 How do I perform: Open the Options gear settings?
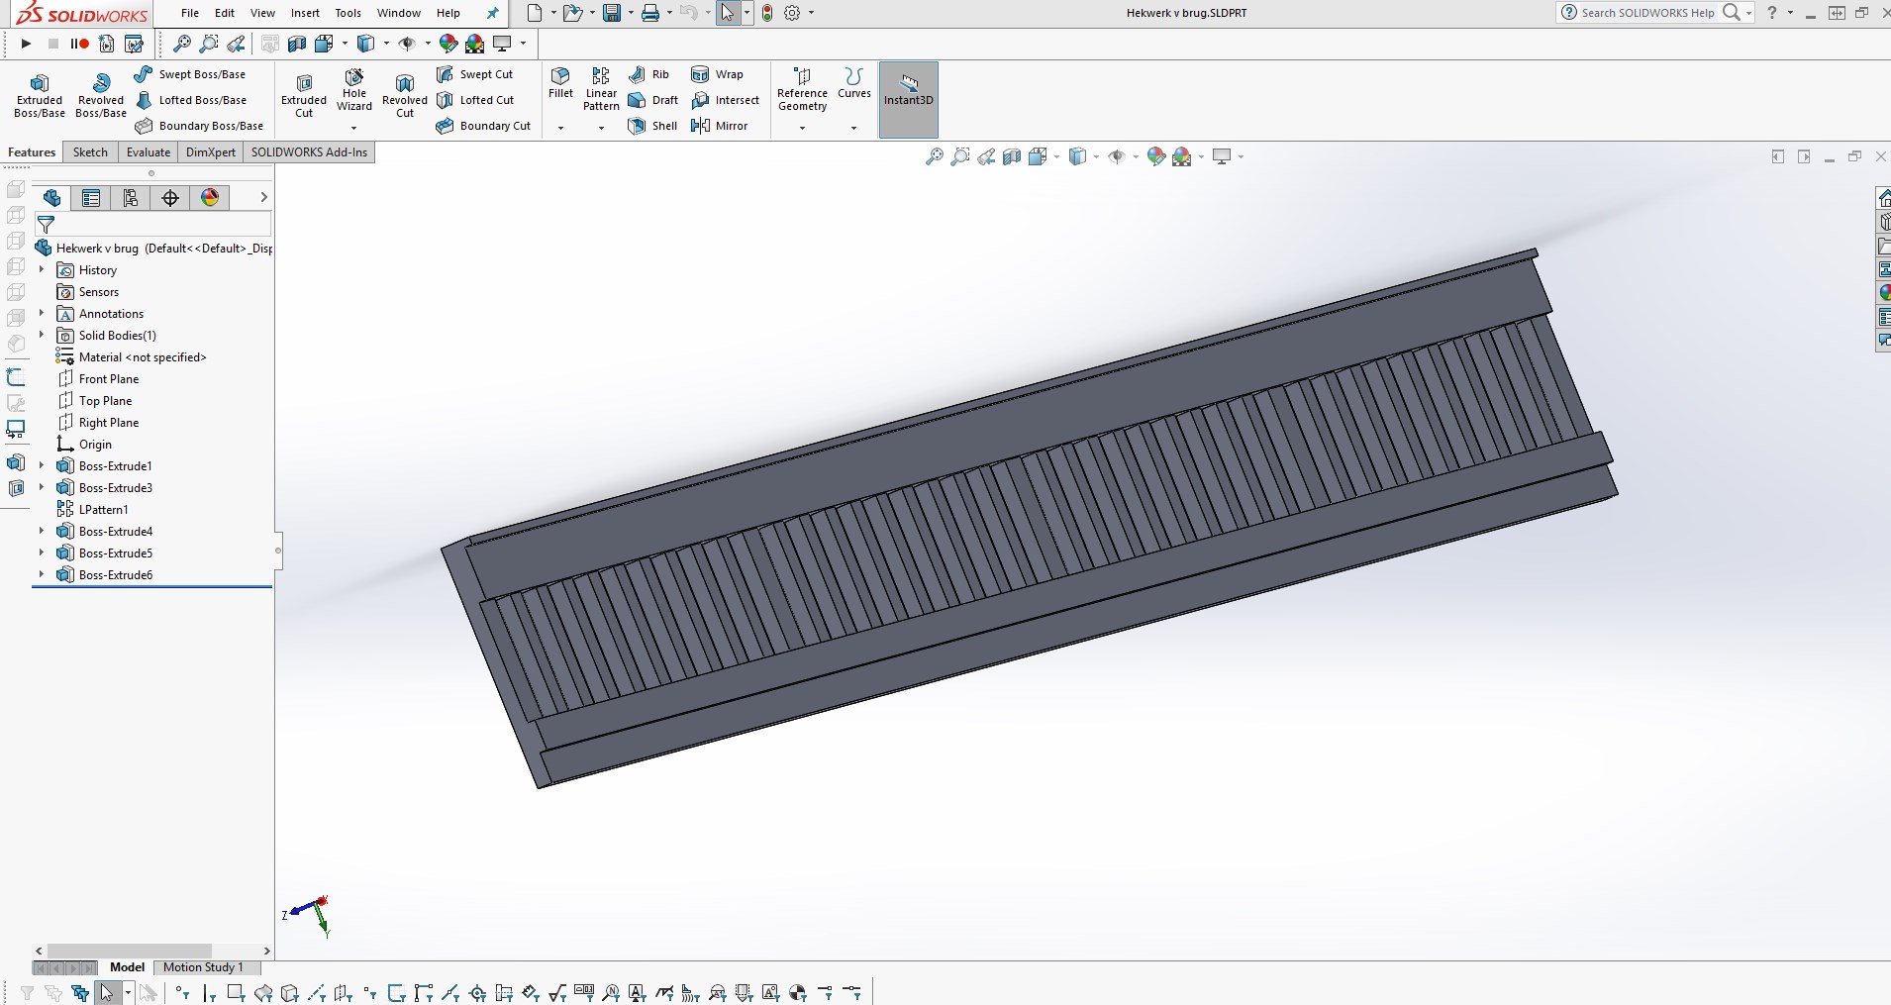click(x=792, y=13)
